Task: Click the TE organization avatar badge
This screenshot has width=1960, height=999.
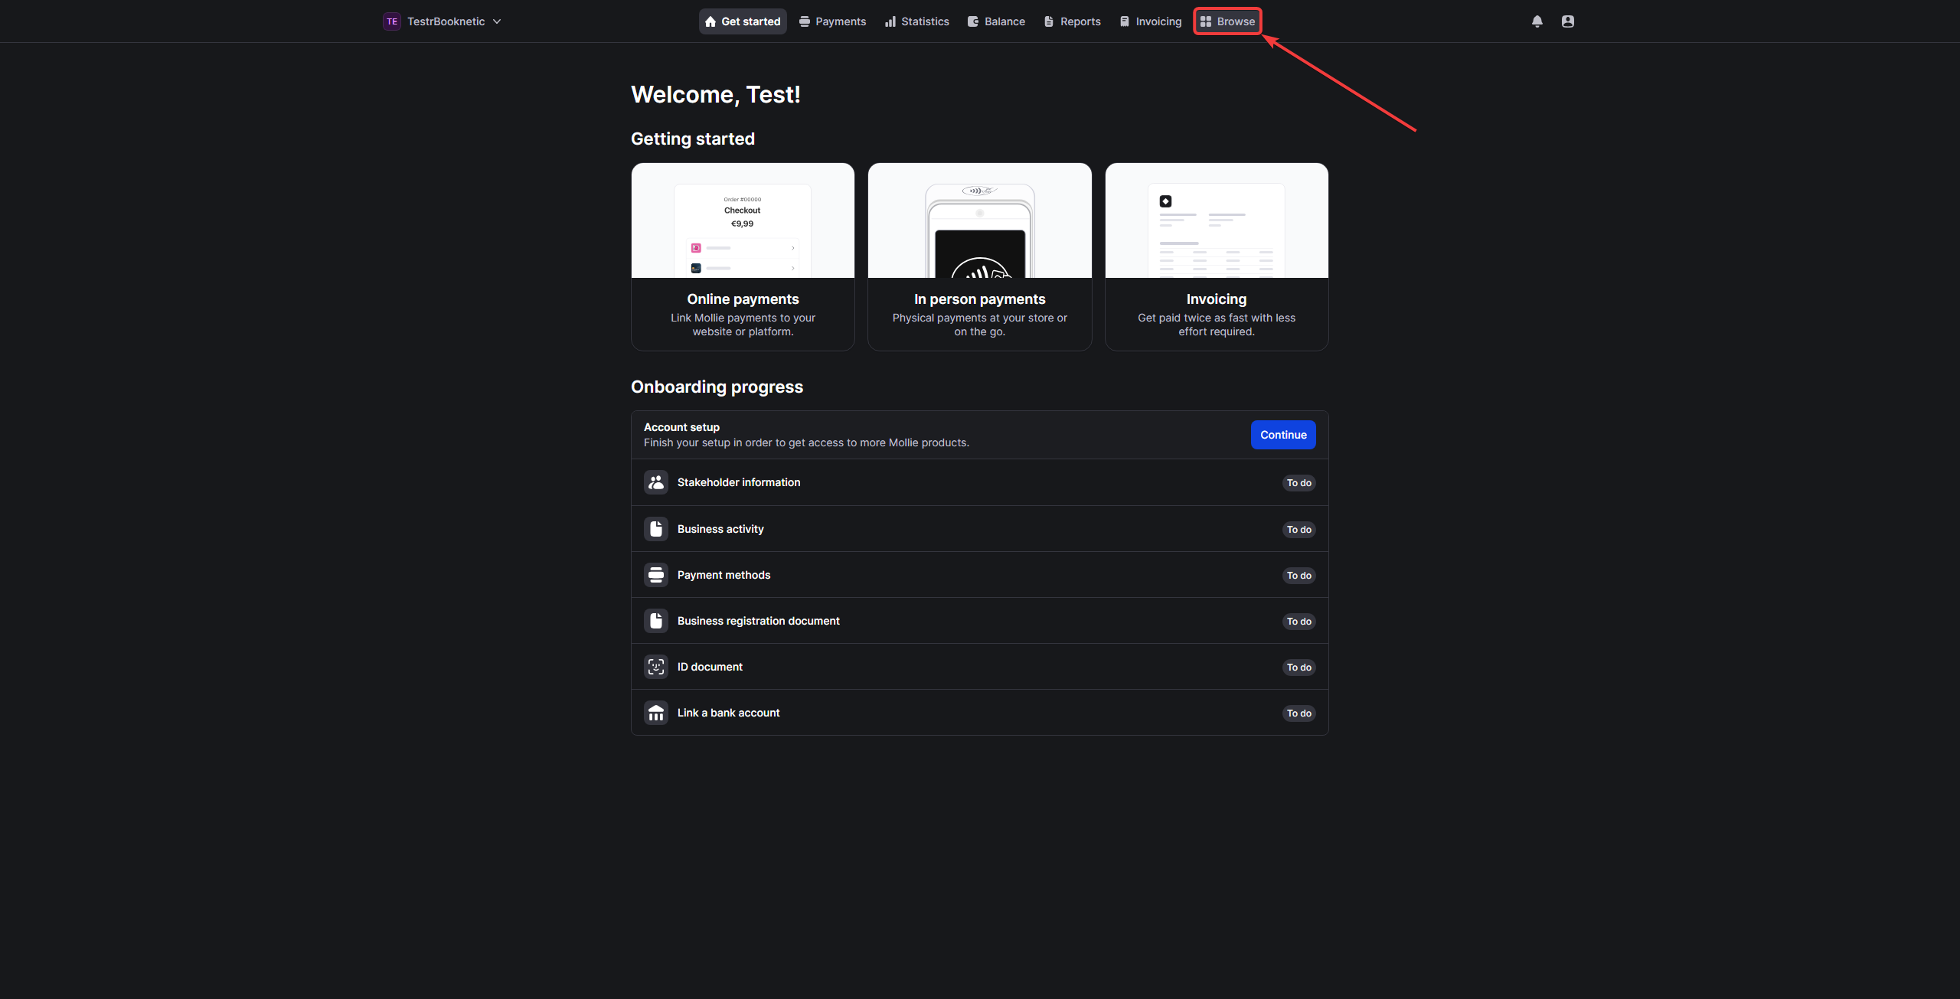Action: tap(392, 21)
